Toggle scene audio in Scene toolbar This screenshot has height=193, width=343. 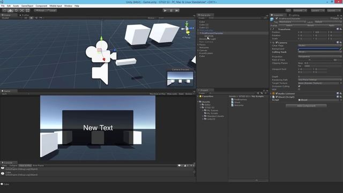36,18
